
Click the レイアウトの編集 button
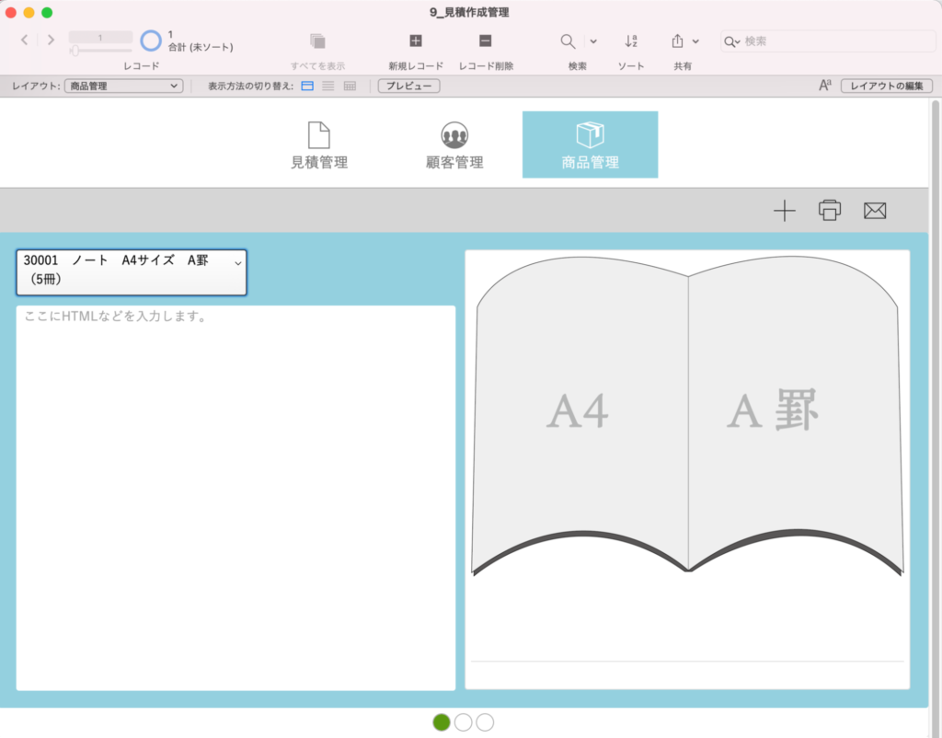point(886,86)
